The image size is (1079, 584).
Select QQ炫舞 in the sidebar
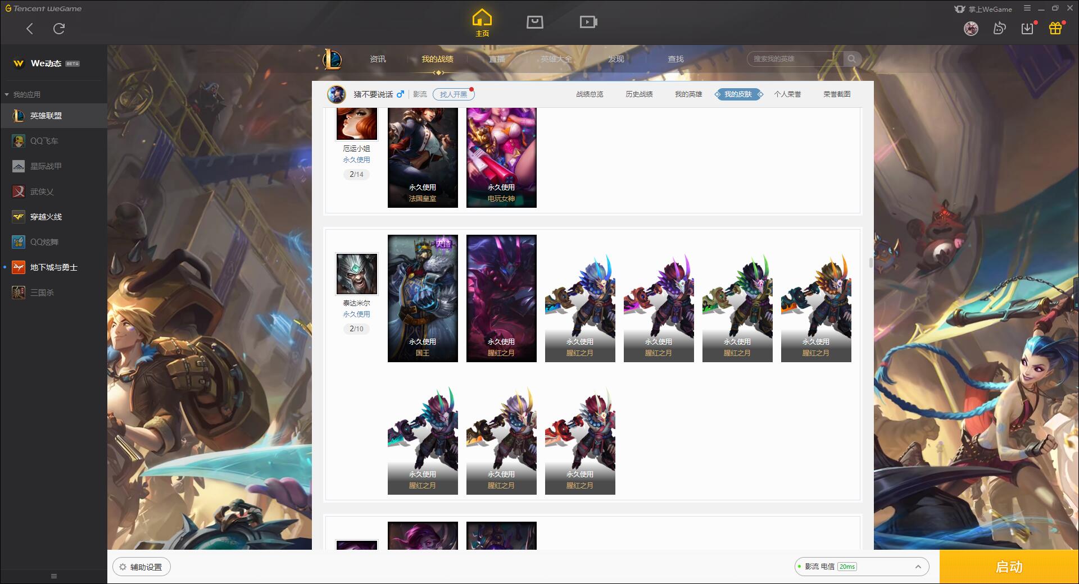point(53,242)
